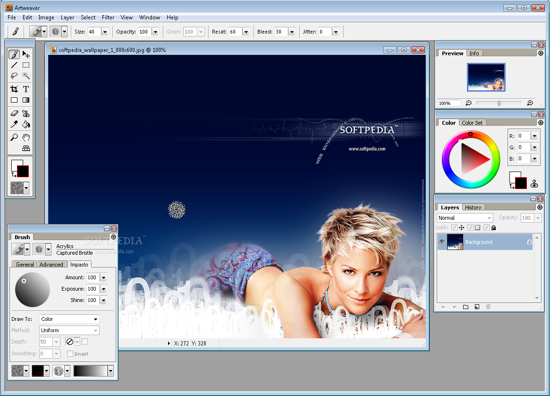Click the Preview image thumbnail
The image size is (550, 396).
click(x=486, y=77)
